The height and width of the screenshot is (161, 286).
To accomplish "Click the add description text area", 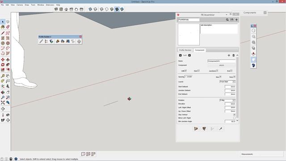I will [x=219, y=29].
